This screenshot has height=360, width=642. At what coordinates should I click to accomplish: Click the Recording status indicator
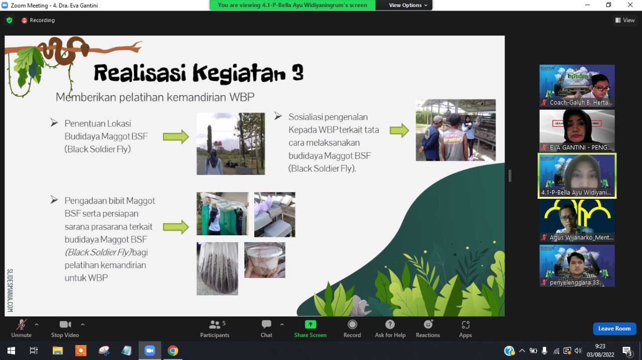pyautogui.click(x=38, y=21)
